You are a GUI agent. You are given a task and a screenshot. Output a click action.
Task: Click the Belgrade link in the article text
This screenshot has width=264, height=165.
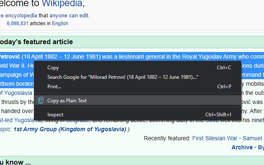78,120
